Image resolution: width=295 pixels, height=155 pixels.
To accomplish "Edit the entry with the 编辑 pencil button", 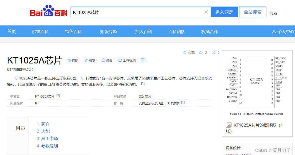I will [x=90, y=60].
